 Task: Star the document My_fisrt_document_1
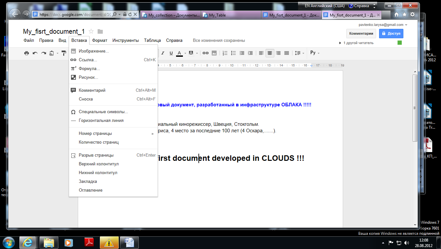tap(91, 31)
